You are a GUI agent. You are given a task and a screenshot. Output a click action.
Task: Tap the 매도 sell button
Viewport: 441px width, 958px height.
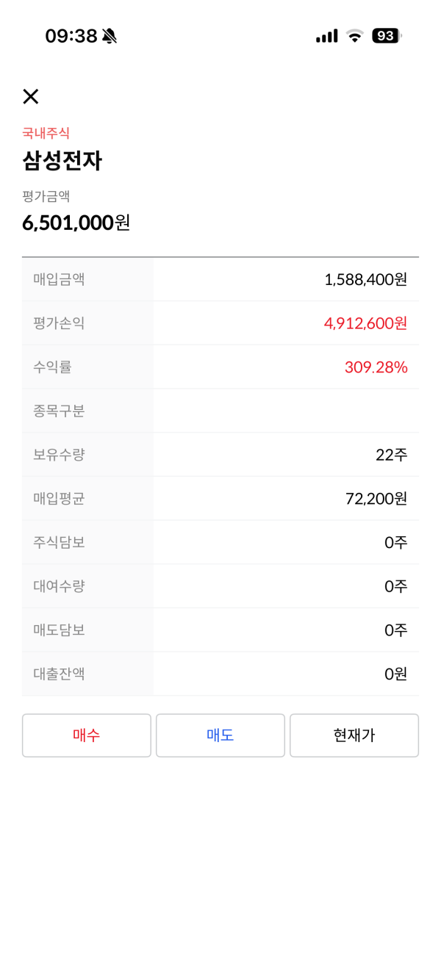coord(220,735)
